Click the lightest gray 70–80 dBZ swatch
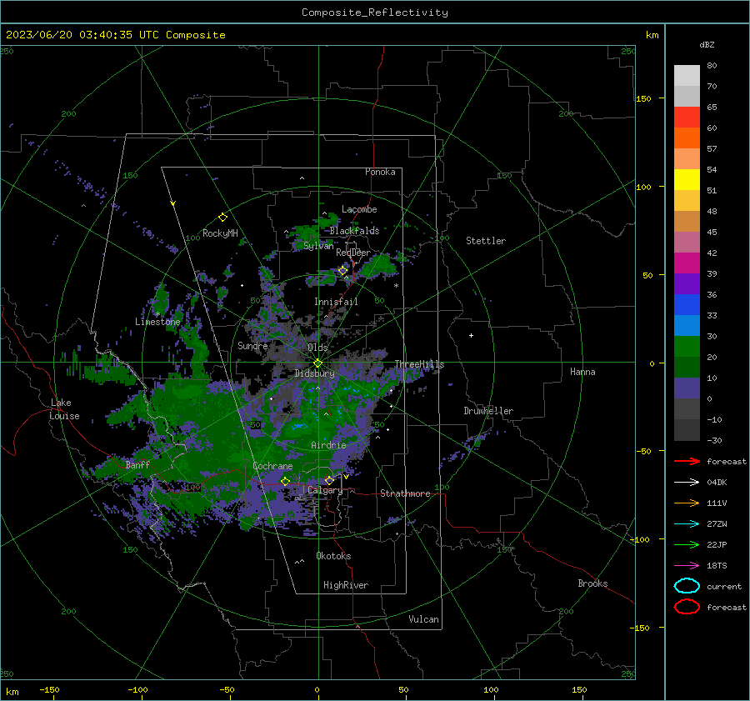Image resolution: width=750 pixels, height=701 pixels. point(687,76)
